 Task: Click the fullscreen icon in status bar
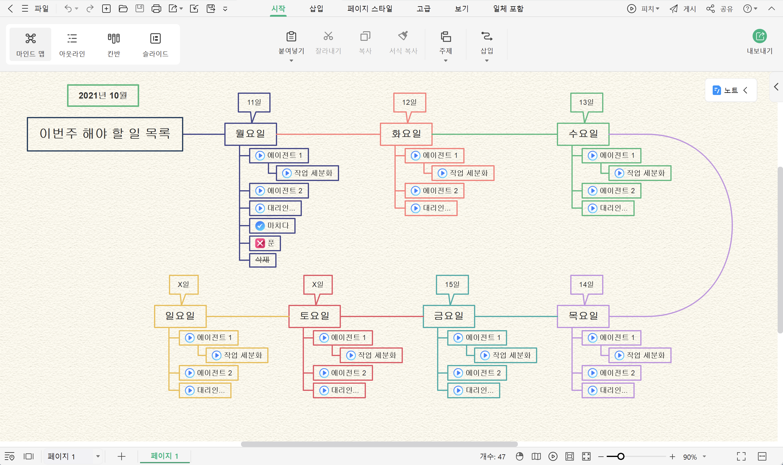(586, 456)
